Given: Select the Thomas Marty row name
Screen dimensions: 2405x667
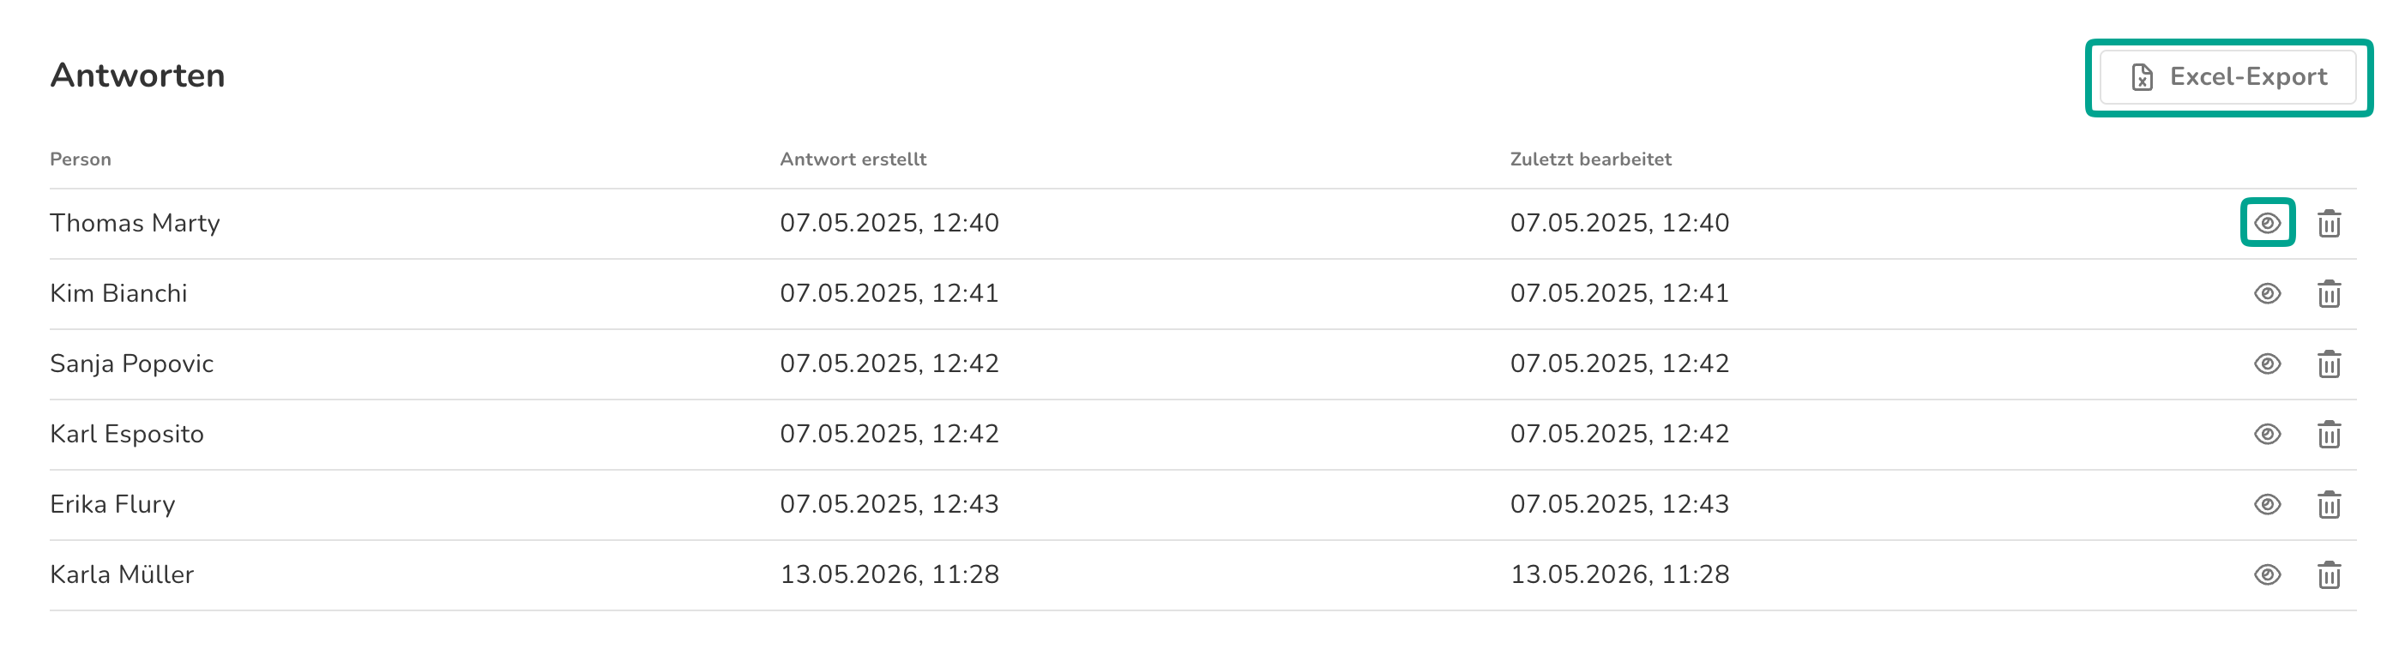Looking at the screenshot, I should click(135, 223).
